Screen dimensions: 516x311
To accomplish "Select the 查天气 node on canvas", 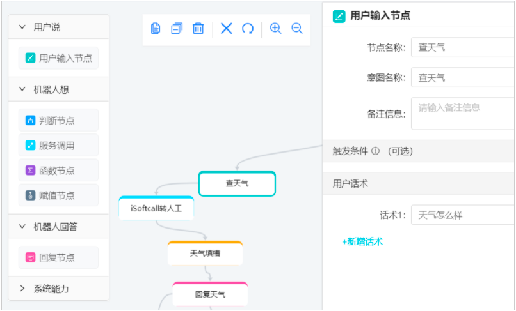I will click(x=237, y=183).
